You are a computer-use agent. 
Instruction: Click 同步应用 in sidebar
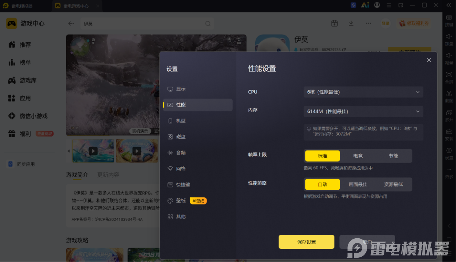22,164
